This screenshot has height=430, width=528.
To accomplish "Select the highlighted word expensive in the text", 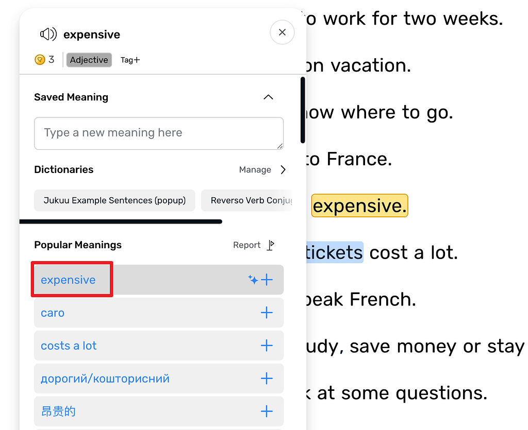I will [x=359, y=205].
